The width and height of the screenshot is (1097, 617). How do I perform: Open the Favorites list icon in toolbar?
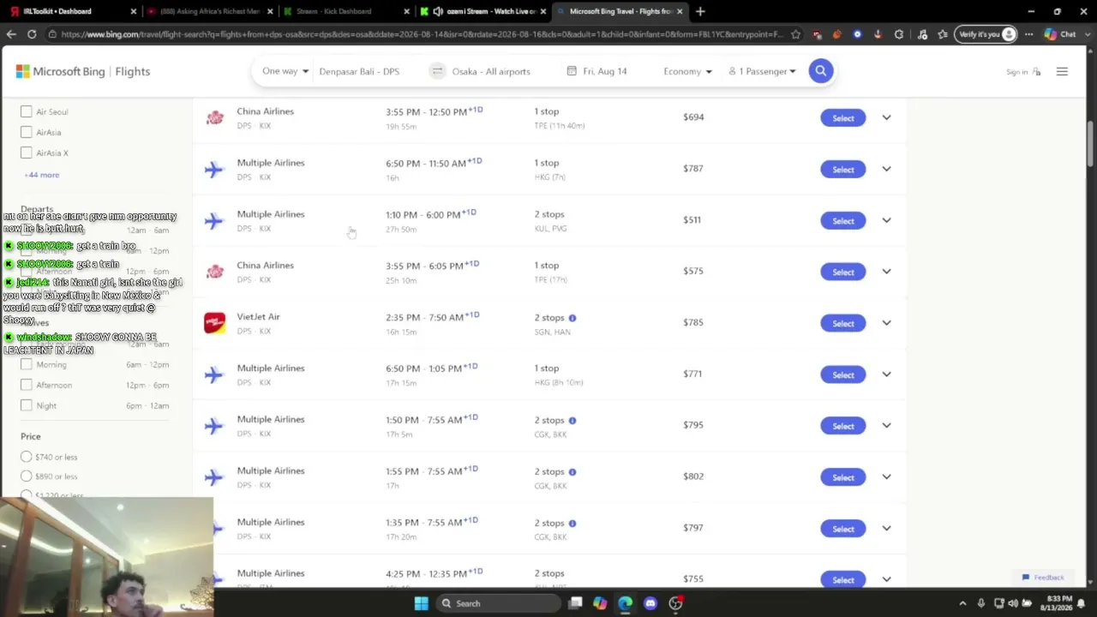tap(943, 34)
